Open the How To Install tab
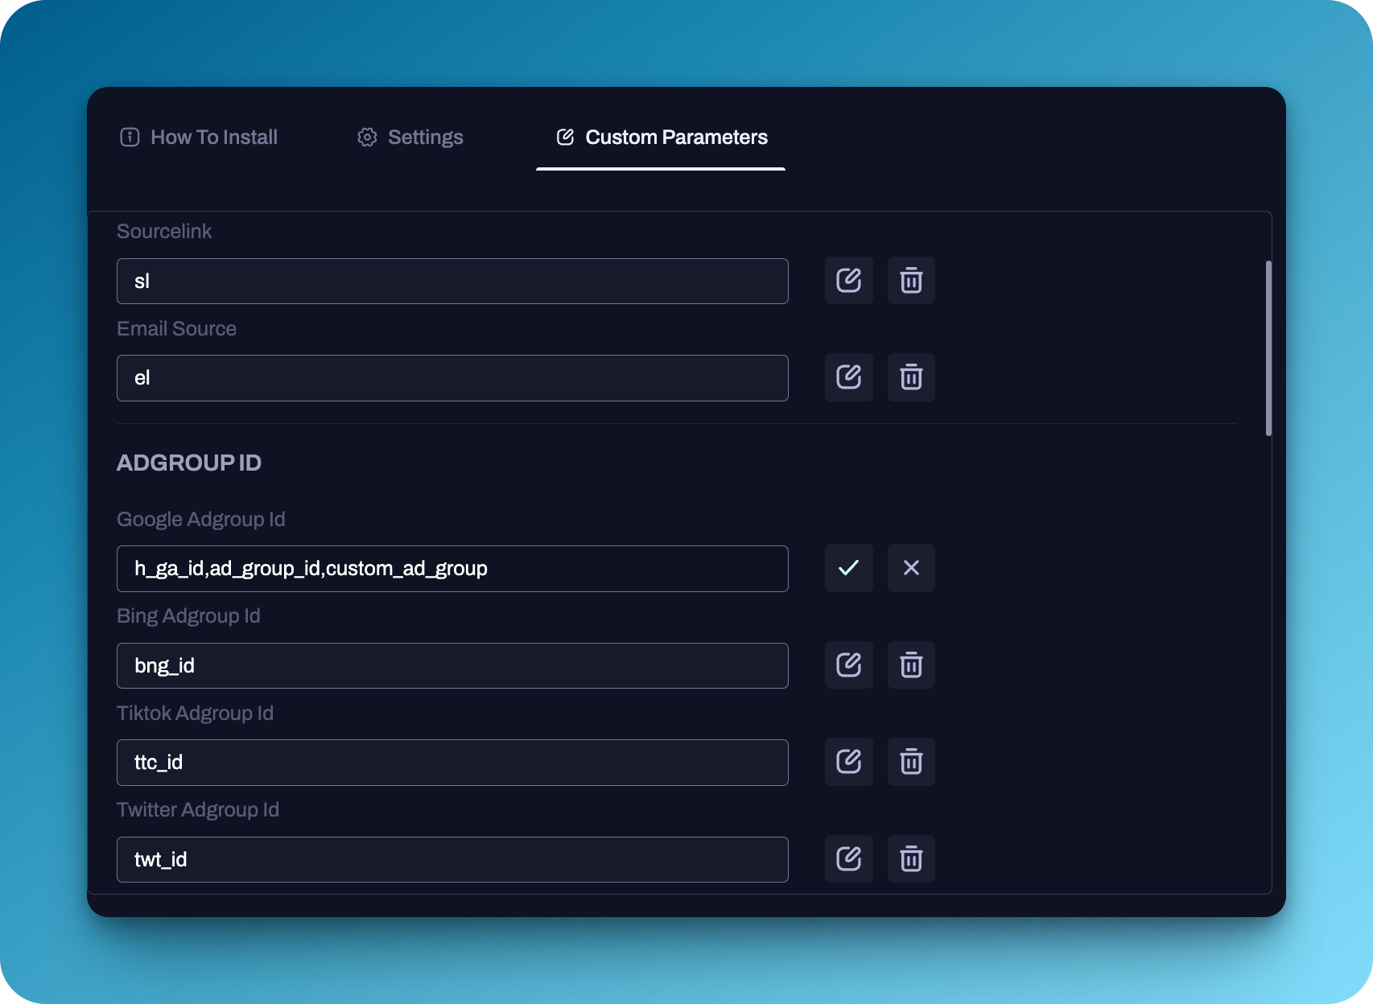The height and width of the screenshot is (1004, 1373). [199, 138]
